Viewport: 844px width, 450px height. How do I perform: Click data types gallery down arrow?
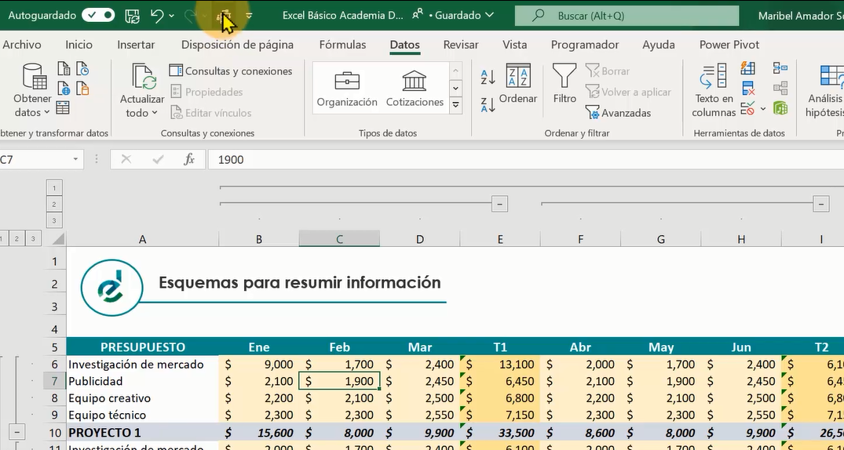456,88
